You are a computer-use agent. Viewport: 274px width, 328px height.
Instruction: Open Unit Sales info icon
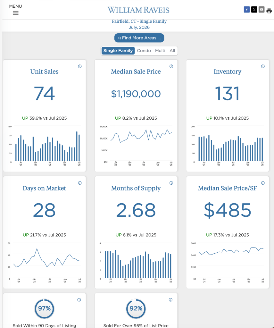click(80, 66)
